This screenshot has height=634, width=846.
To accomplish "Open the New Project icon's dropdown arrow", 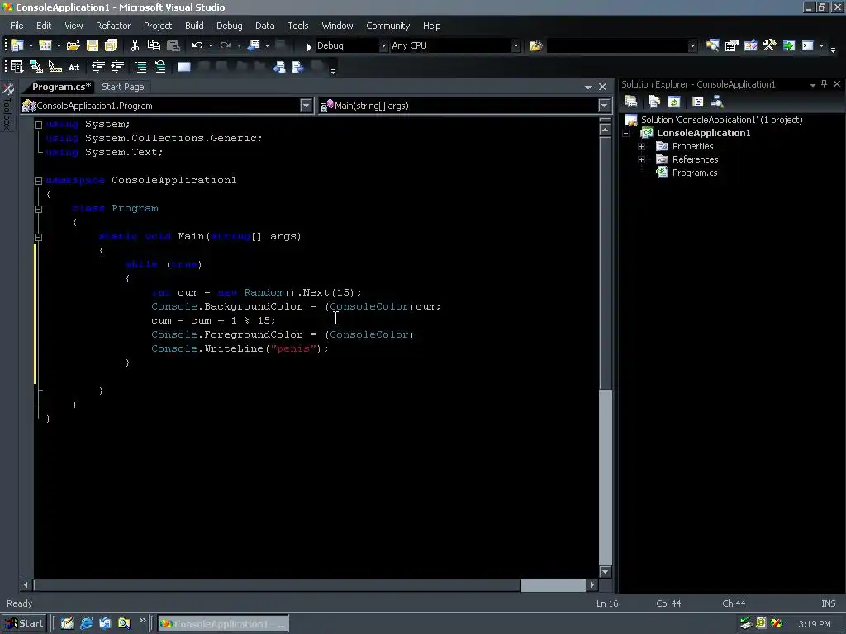I will [x=31, y=46].
